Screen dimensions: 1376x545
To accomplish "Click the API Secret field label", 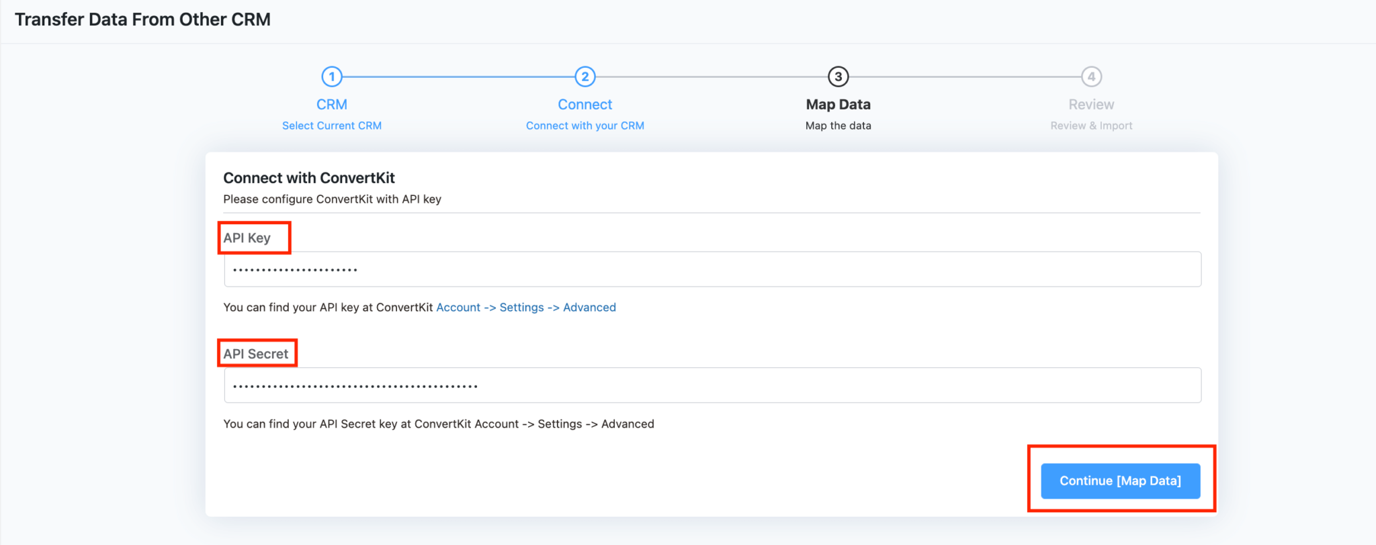I will (x=256, y=354).
